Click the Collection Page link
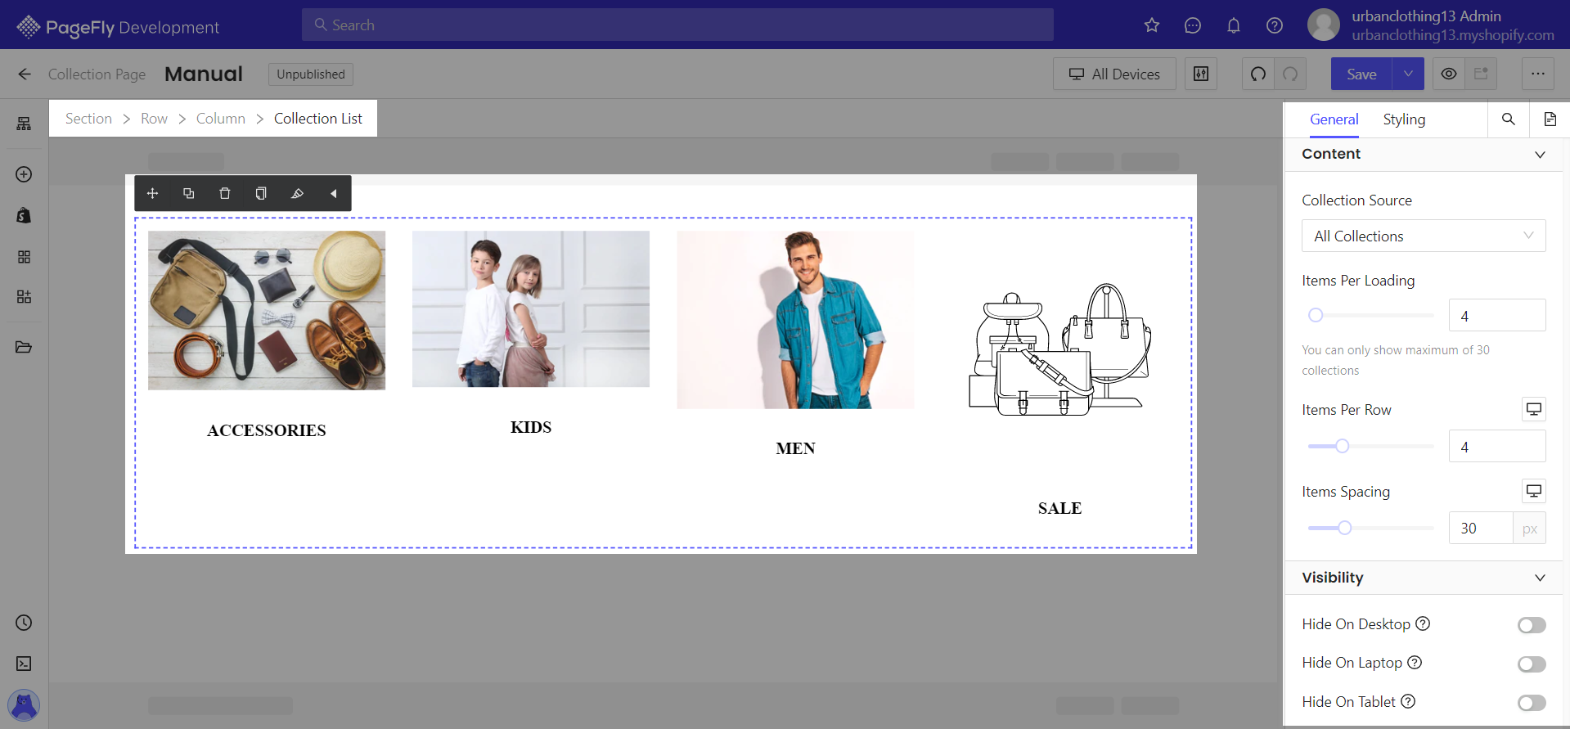 pyautogui.click(x=97, y=74)
